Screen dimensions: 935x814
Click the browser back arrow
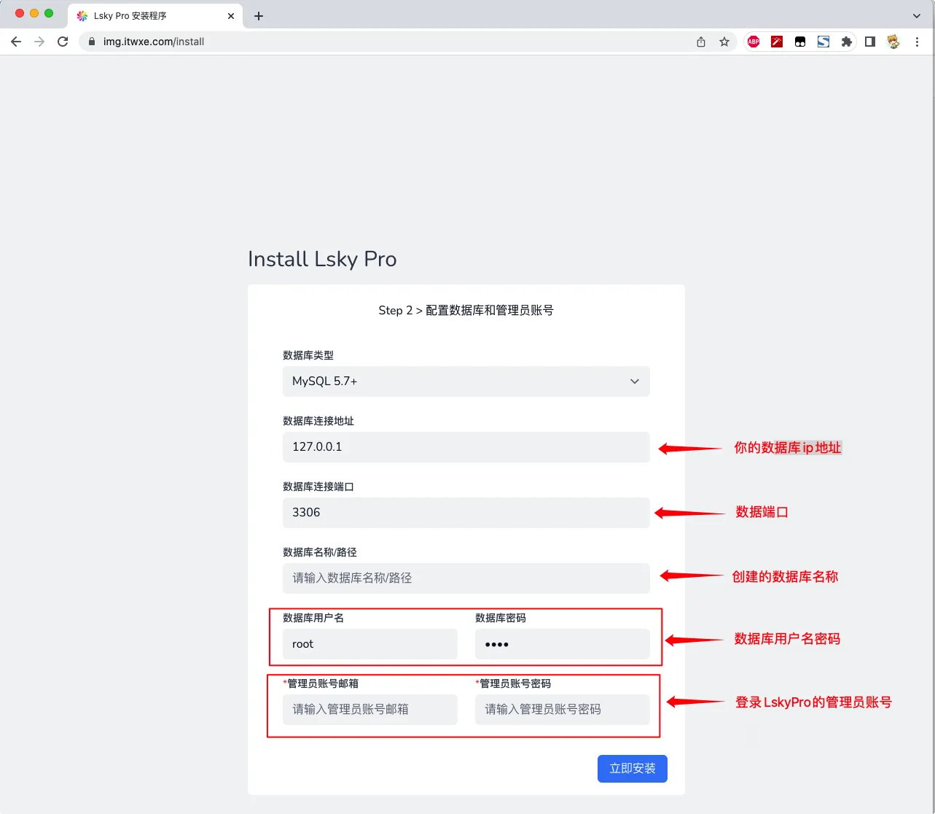(x=16, y=42)
